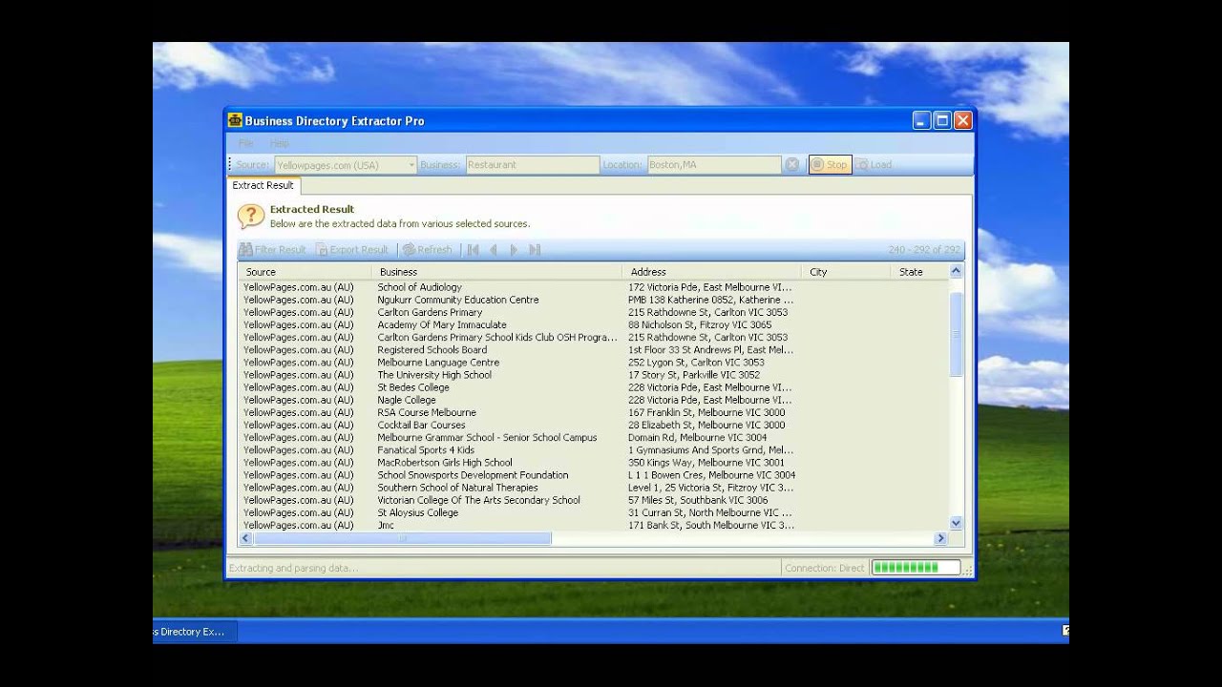The image size is (1222, 687).
Task: Stop the extraction with the Stop button
Action: pos(830,165)
